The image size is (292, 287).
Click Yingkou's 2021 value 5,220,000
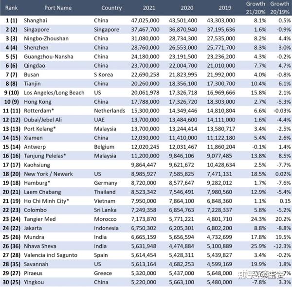(x=144, y=282)
